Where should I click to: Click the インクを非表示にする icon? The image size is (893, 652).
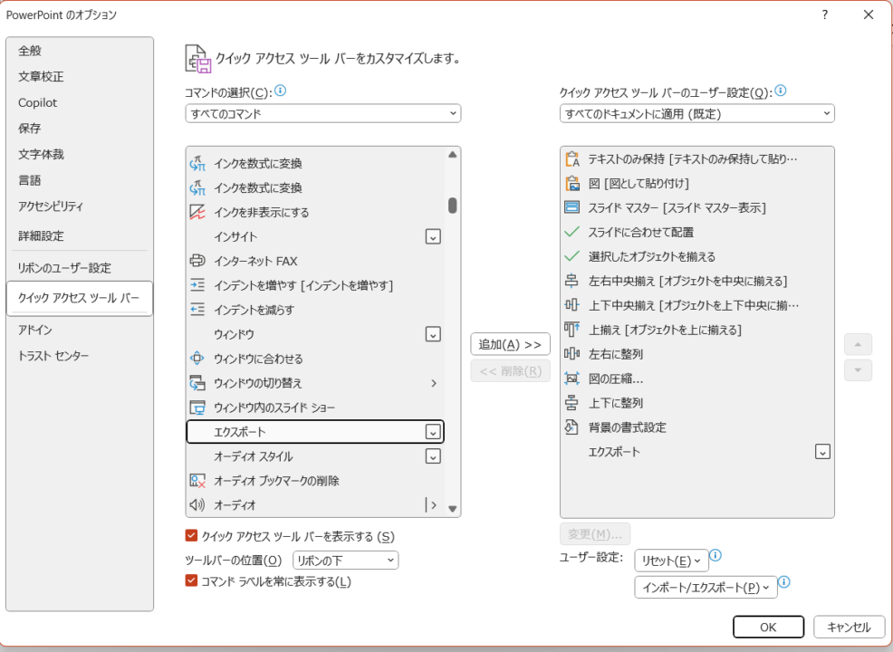click(197, 213)
